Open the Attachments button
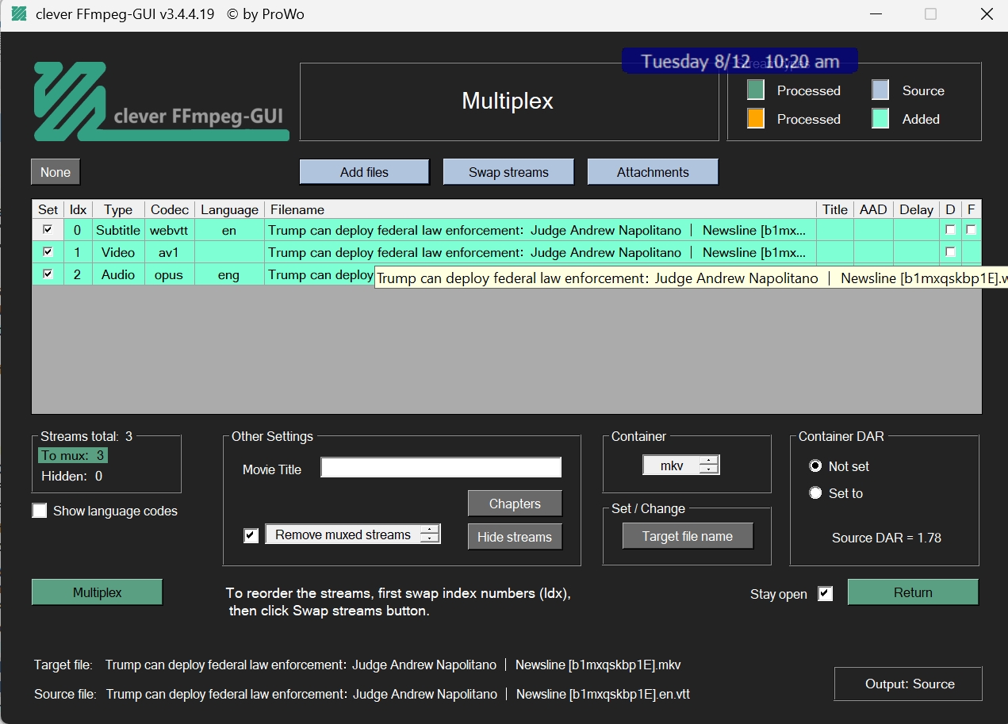Viewport: 1008px width, 724px height. (653, 172)
